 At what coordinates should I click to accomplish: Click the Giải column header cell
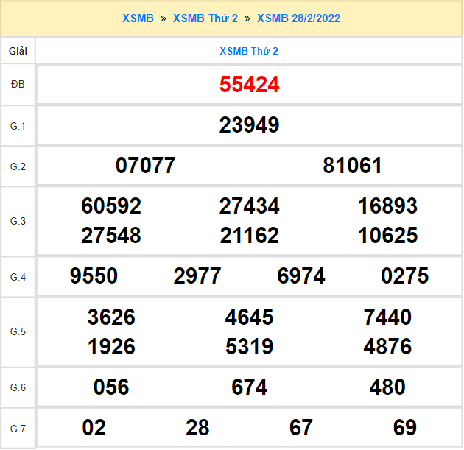18,51
